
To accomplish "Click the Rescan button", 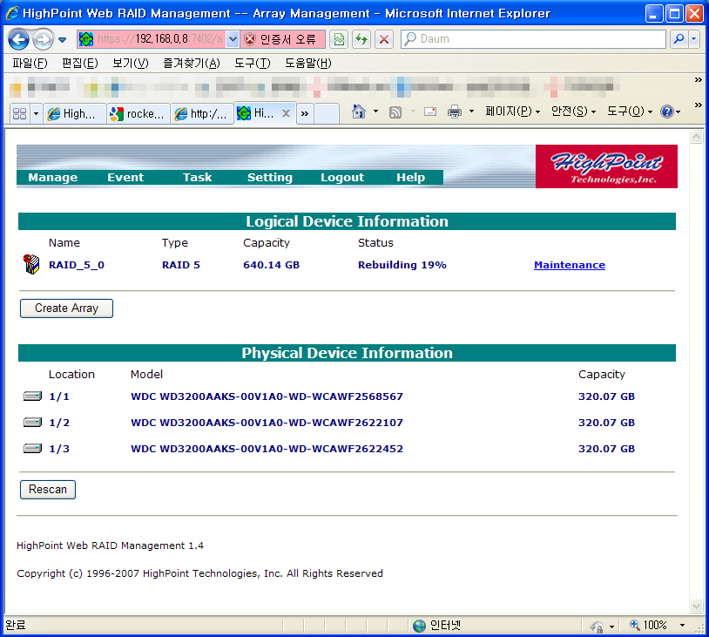I will pos(48,490).
